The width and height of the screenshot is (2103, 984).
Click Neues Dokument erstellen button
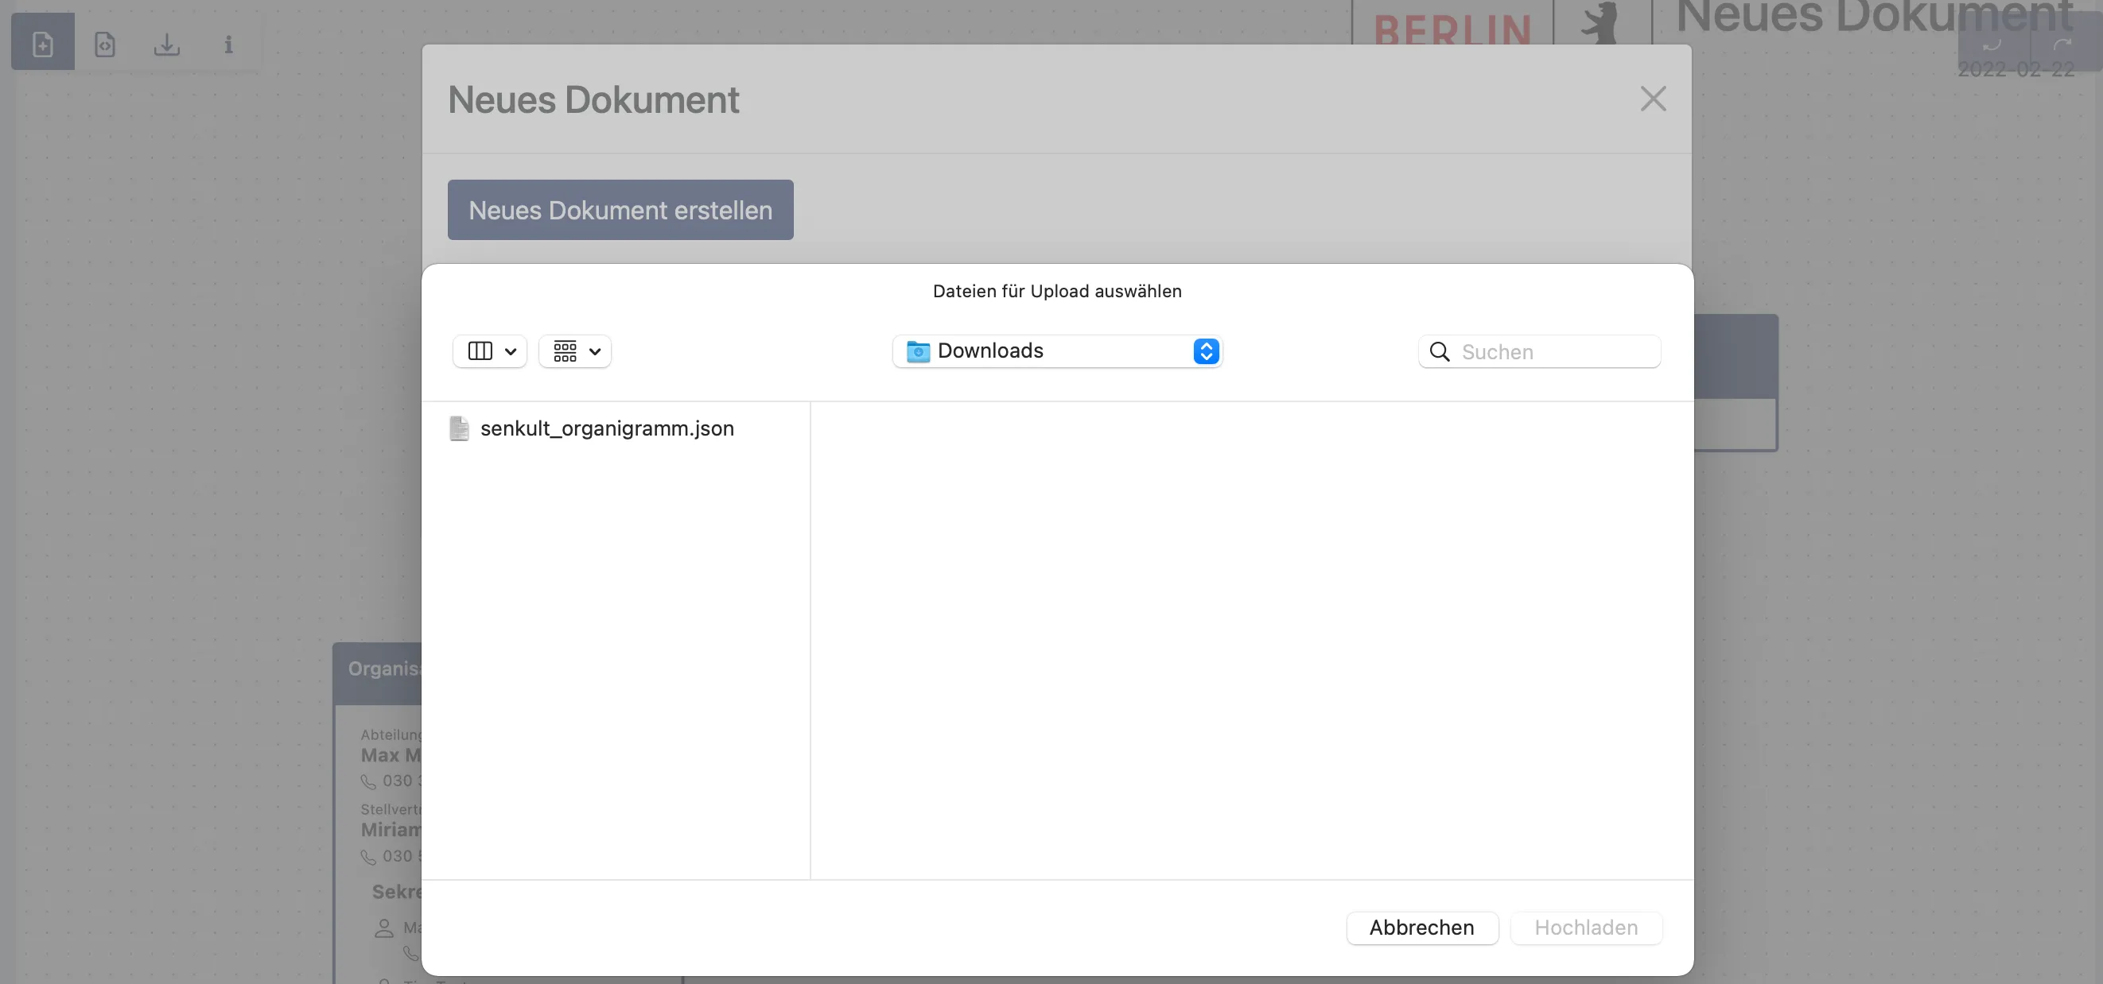tap(620, 210)
